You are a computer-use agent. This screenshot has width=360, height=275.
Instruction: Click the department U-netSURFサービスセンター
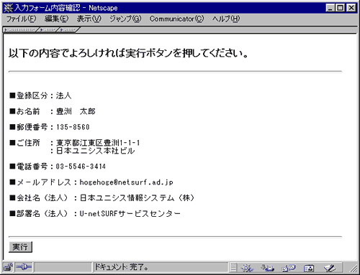[130, 213]
